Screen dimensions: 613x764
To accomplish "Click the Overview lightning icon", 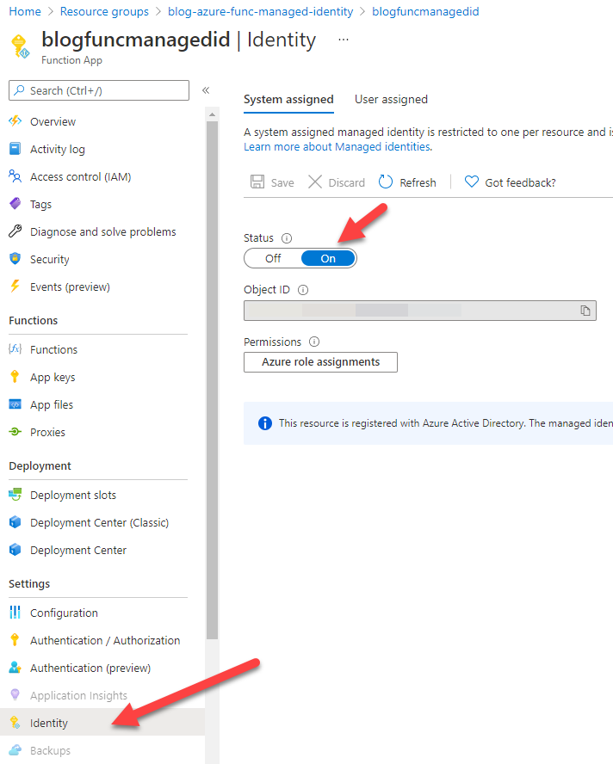I will tap(15, 120).
